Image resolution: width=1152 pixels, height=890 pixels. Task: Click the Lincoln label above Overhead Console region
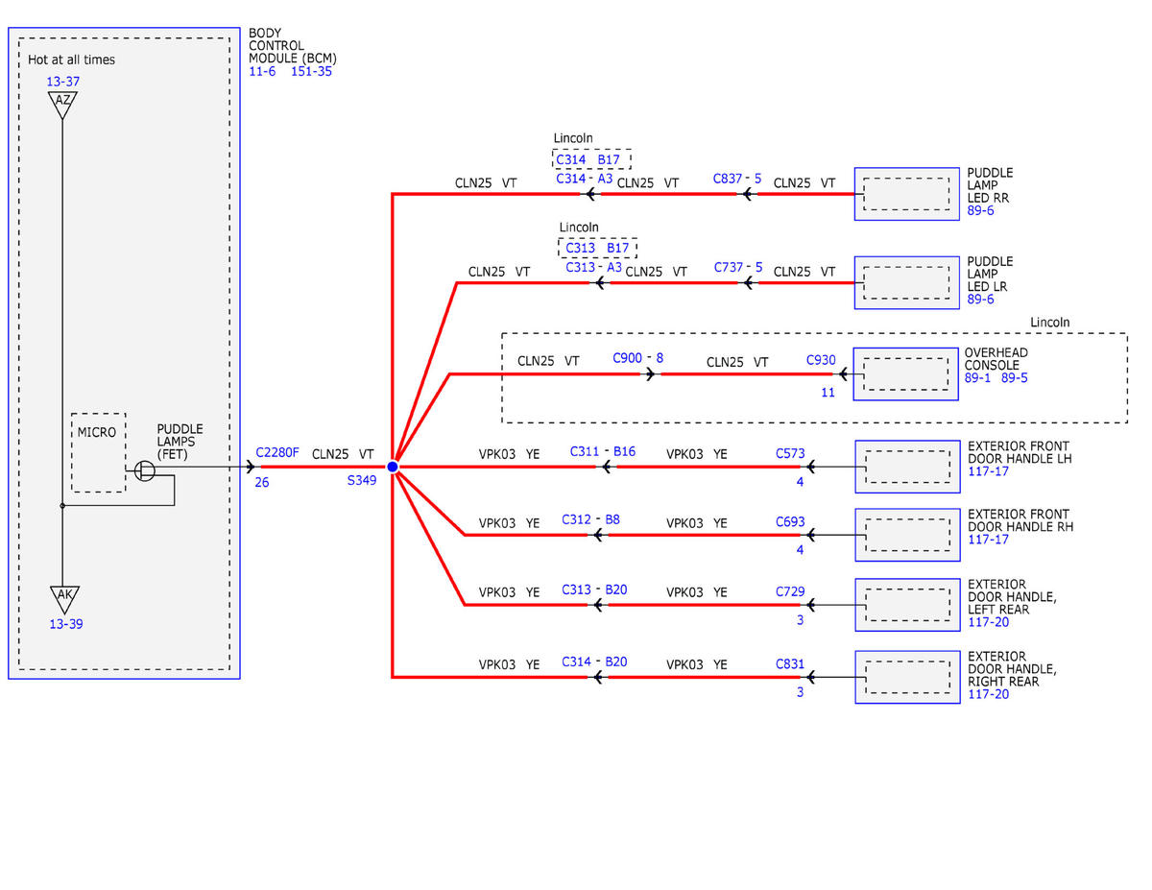[x=1050, y=323]
